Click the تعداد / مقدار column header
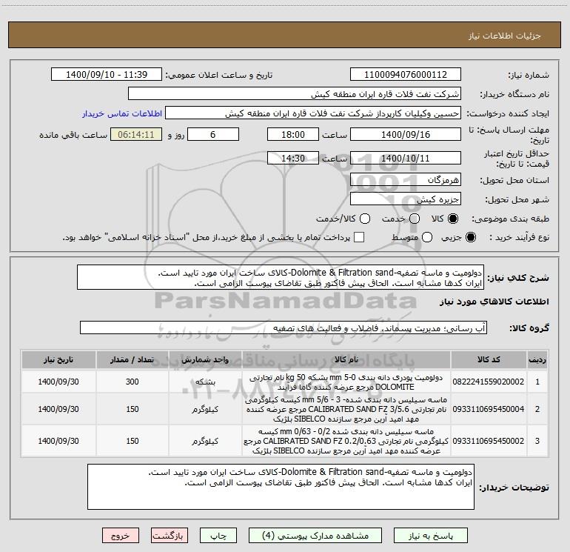The image size is (570, 552). (133, 359)
